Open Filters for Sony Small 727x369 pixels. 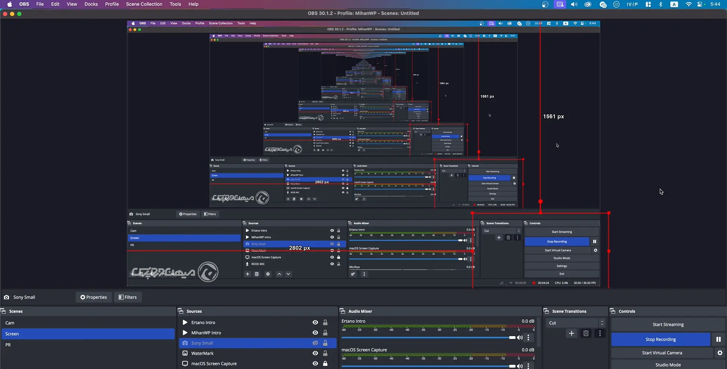pos(128,297)
